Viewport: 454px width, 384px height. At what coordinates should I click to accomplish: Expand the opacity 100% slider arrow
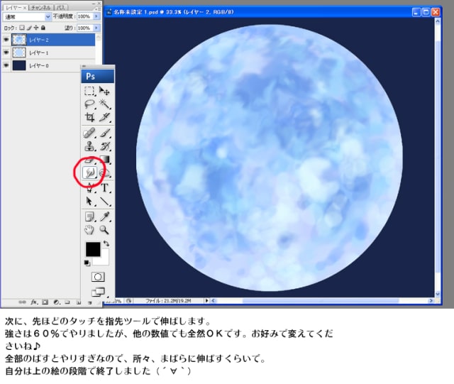tap(96, 16)
